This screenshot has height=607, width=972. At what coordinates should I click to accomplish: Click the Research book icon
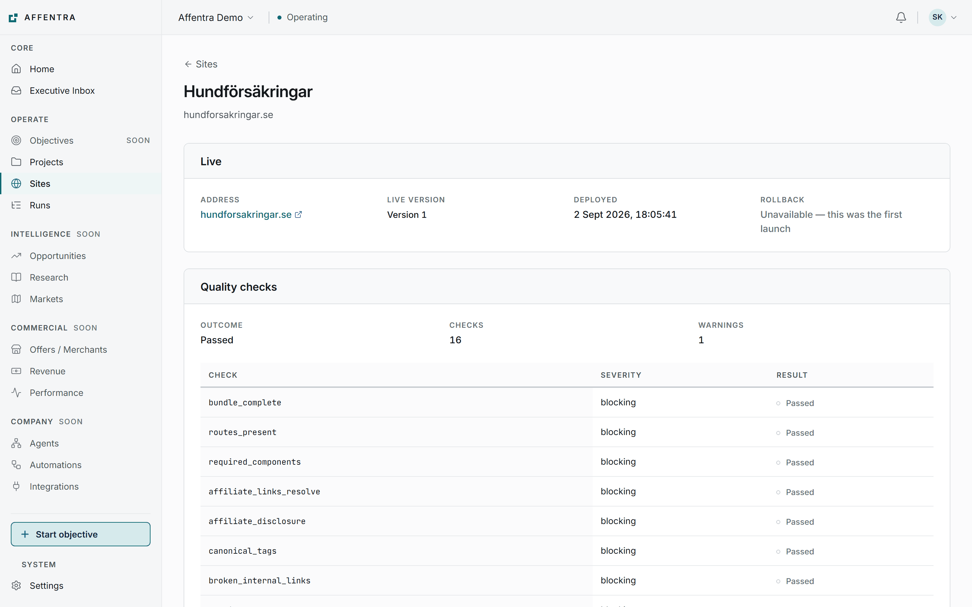click(16, 277)
